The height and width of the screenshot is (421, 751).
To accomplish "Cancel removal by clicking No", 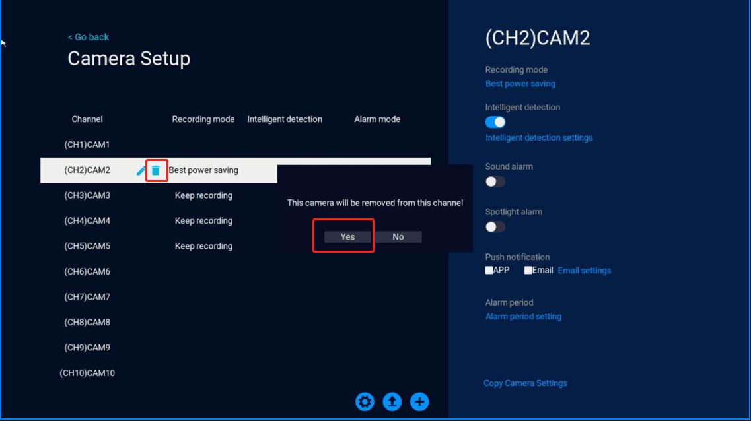I will coord(398,237).
